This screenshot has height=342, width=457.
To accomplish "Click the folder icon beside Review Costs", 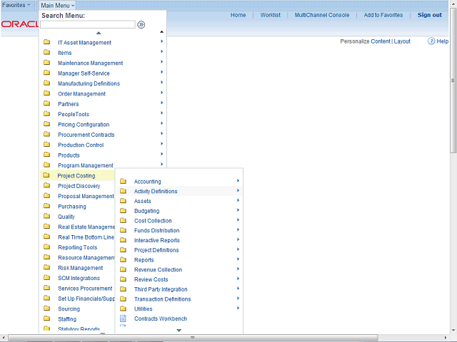I will [123, 279].
